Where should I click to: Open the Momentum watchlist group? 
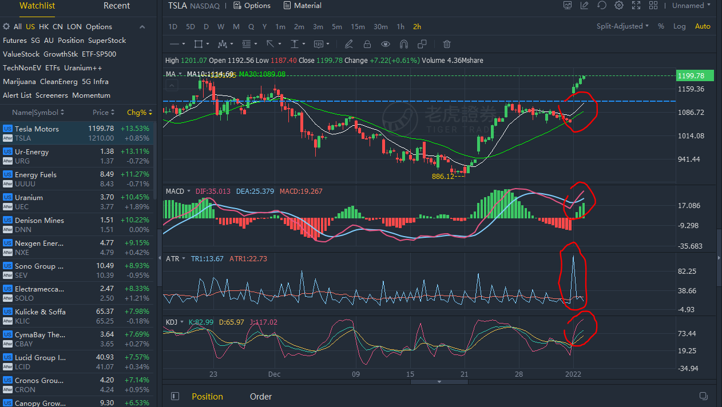(92, 95)
